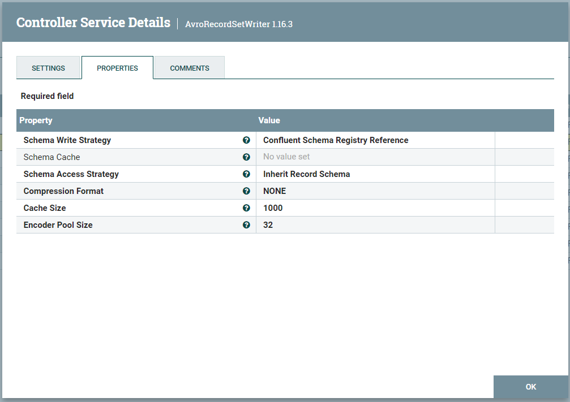Viewport: 570px width, 402px height.
Task: Open help tooltip for Encoder Pool Size
Action: pyautogui.click(x=246, y=224)
